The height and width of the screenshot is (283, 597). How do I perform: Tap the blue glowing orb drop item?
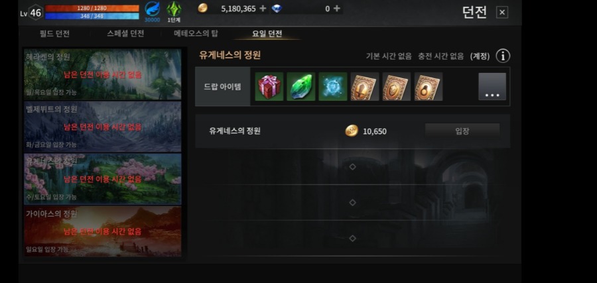click(333, 87)
